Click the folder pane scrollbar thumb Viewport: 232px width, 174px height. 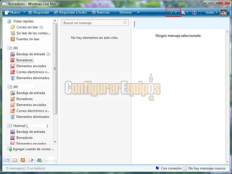[55, 68]
